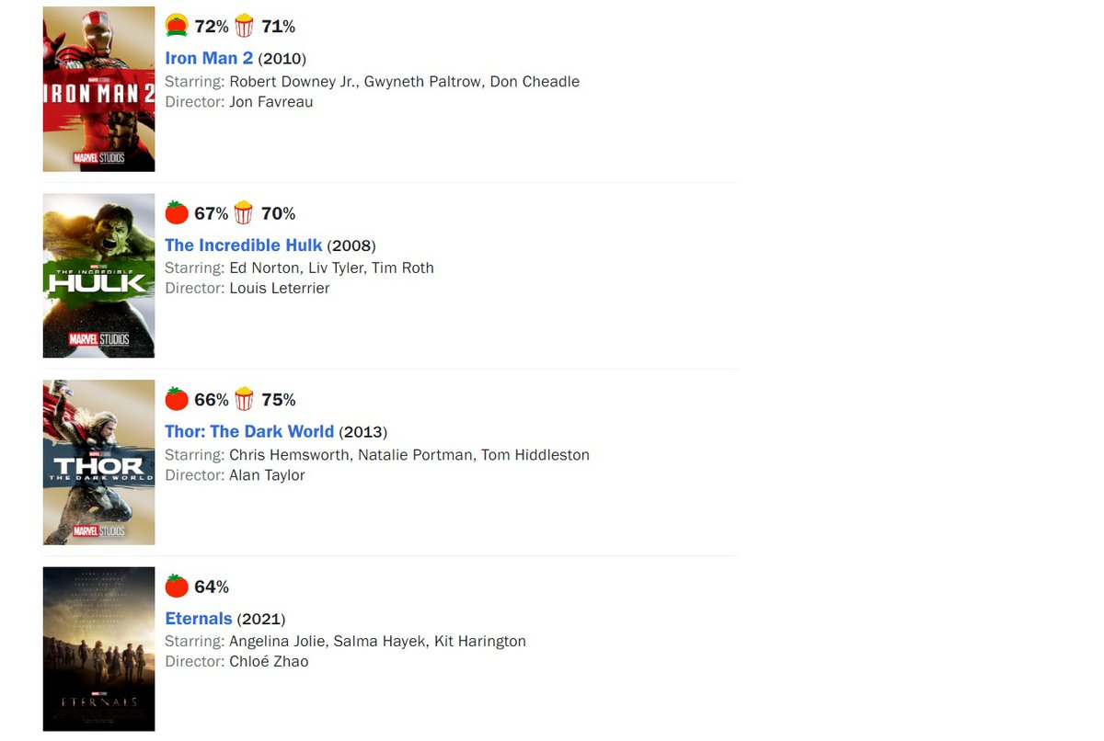Click the Eternals poster thumbnail
The height and width of the screenshot is (741, 1104).
pos(98,649)
